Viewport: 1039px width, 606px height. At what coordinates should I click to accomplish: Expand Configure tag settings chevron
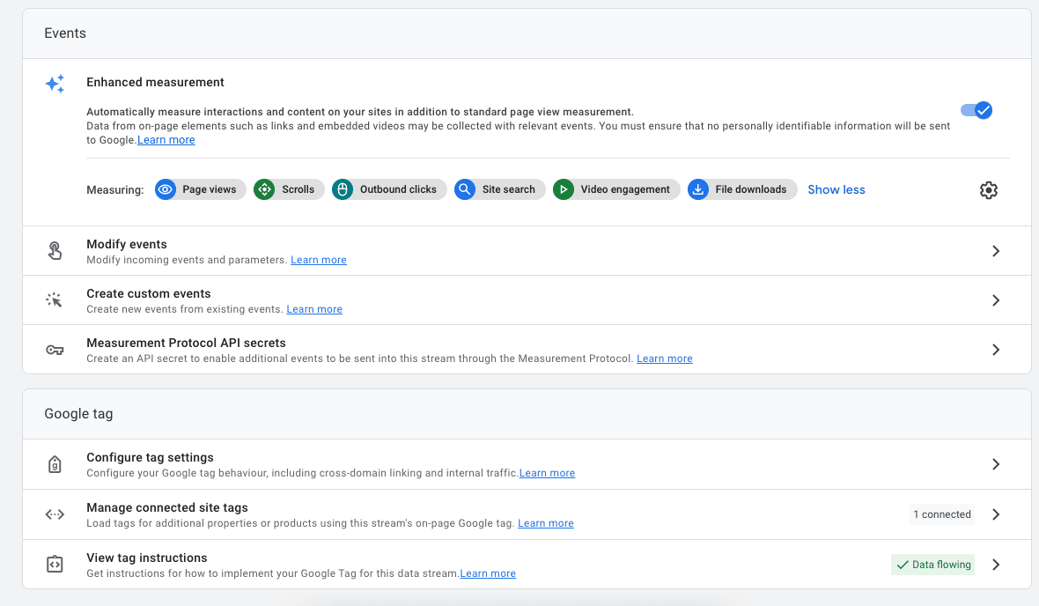point(996,464)
